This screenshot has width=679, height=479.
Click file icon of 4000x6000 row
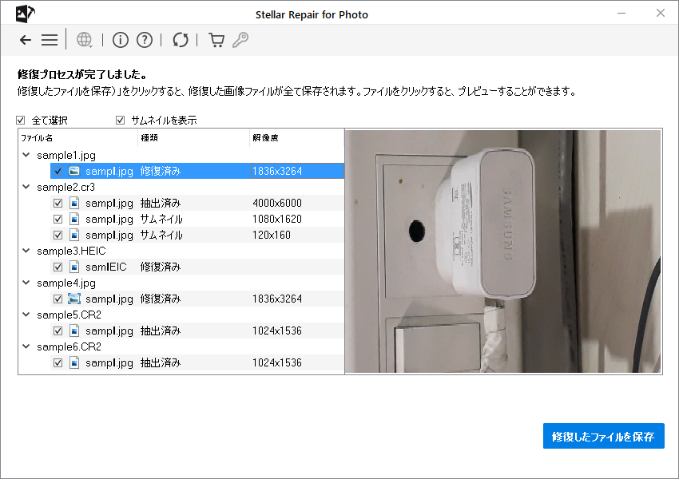[x=74, y=203]
